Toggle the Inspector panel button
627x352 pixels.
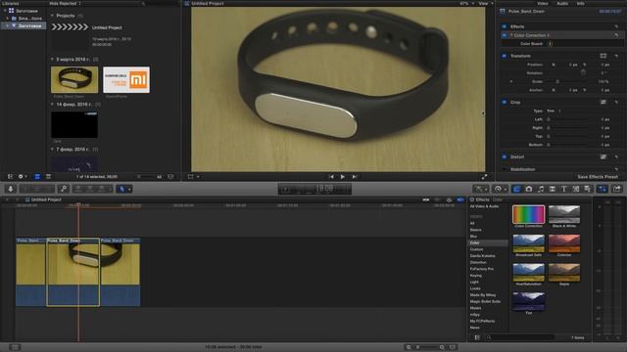[x=603, y=189]
